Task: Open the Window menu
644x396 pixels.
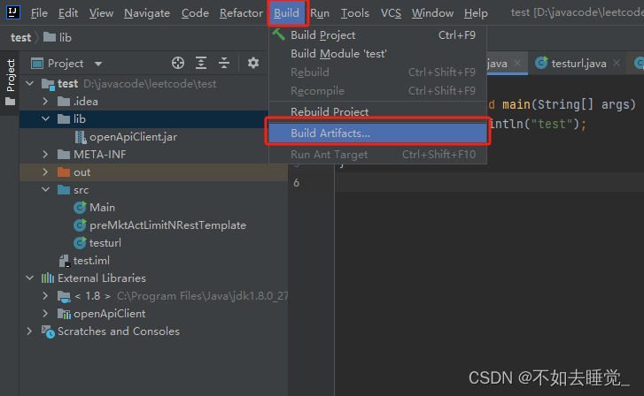Action: (x=432, y=13)
